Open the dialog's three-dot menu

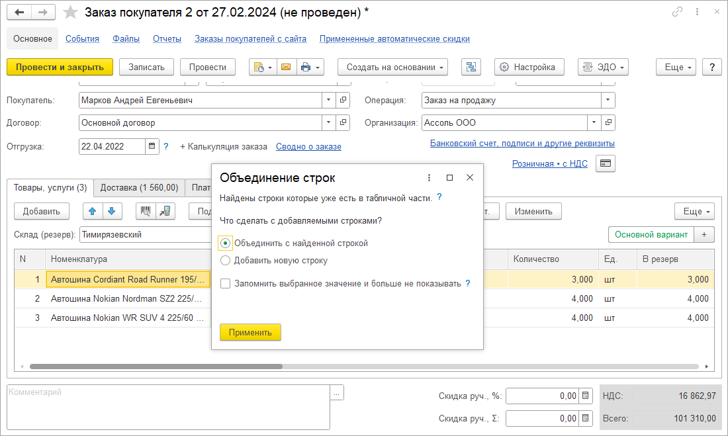[x=429, y=177]
